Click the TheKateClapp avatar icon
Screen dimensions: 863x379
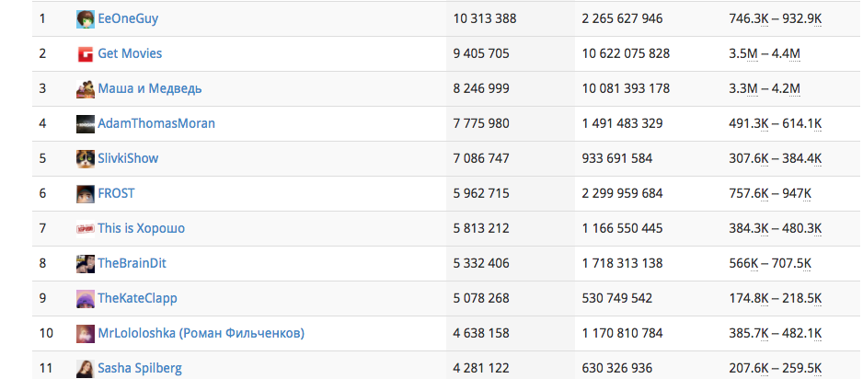click(x=85, y=298)
